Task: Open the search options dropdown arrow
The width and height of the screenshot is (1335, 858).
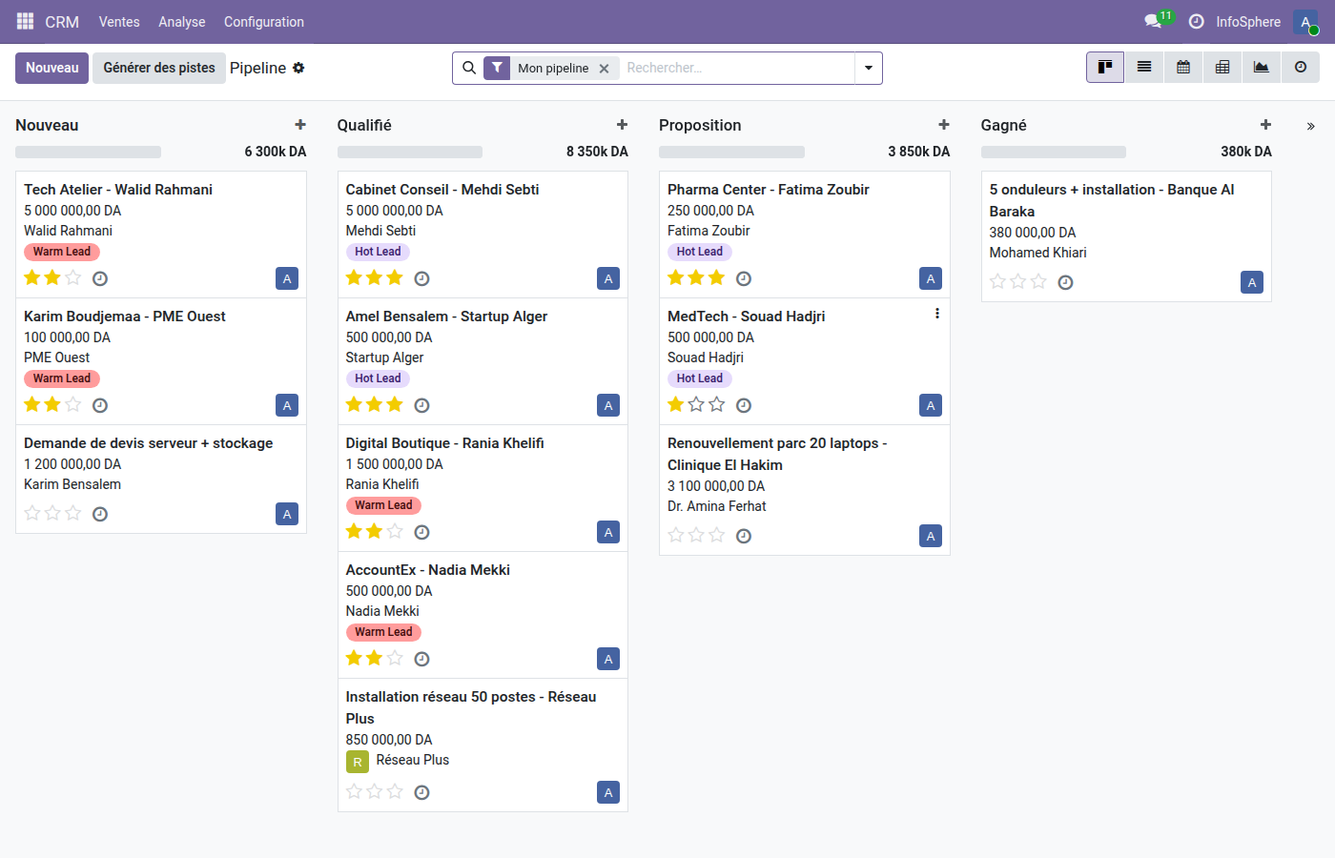Action: [x=868, y=68]
